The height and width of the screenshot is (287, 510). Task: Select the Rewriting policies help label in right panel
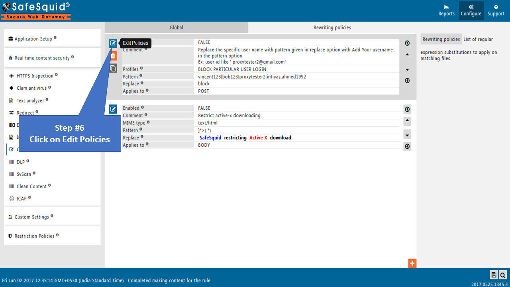pyautogui.click(x=441, y=39)
